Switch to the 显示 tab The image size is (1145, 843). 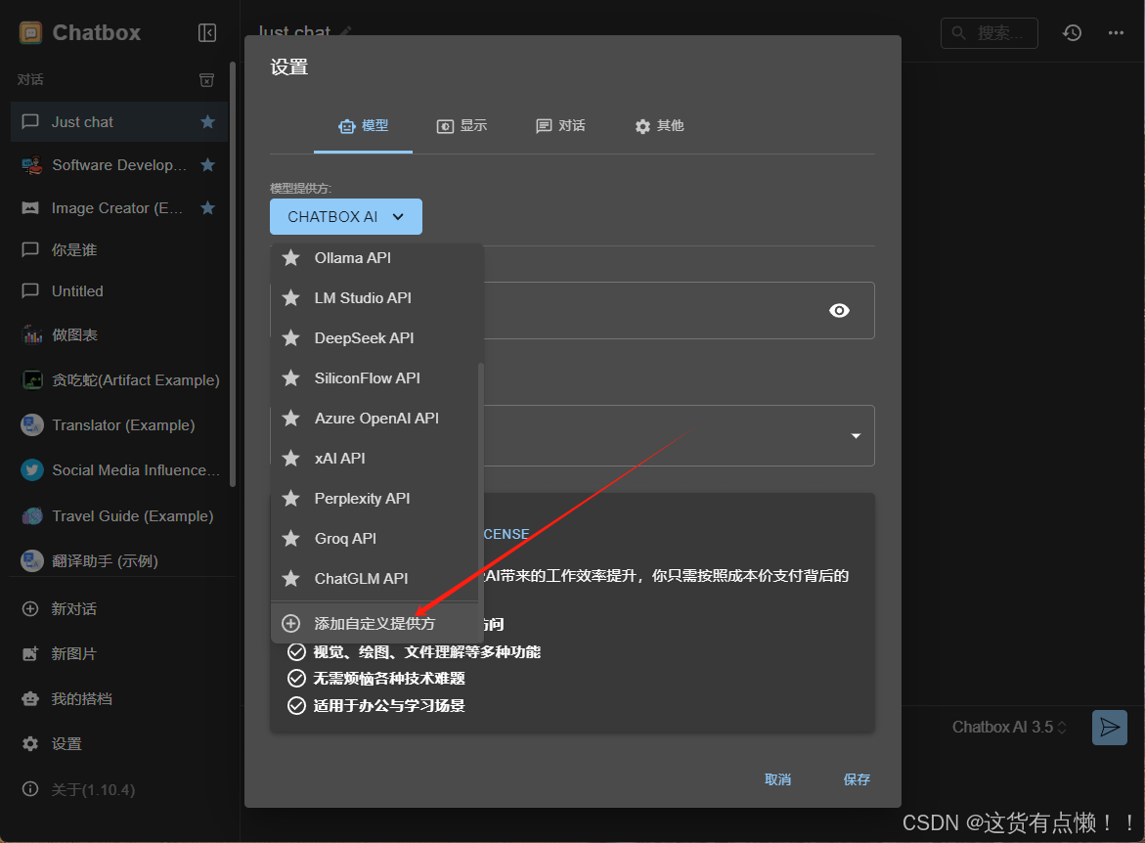pyautogui.click(x=462, y=125)
